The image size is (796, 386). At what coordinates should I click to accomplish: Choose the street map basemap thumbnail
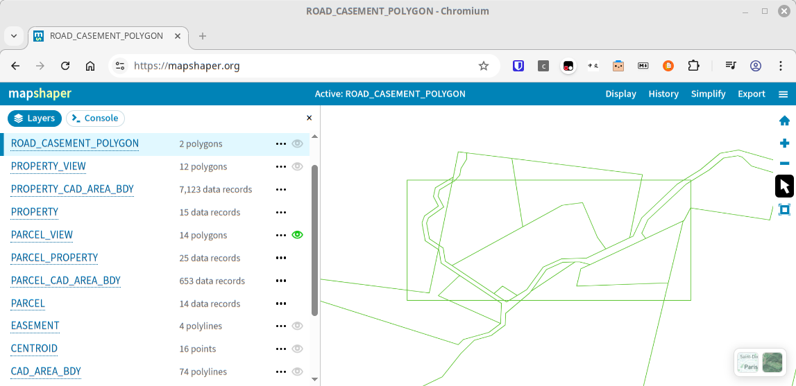(748, 362)
